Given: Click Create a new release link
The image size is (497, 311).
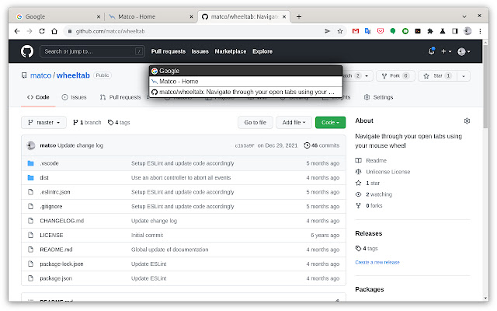Looking at the screenshot, I should (377, 262).
